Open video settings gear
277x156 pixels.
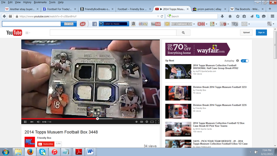pos(147,122)
